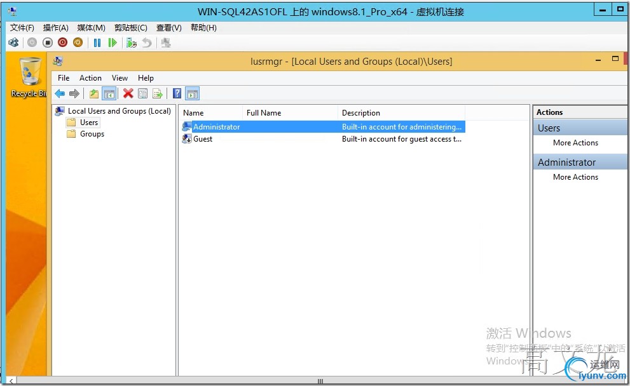Sort by the Name column header
630x386 pixels.
point(210,113)
